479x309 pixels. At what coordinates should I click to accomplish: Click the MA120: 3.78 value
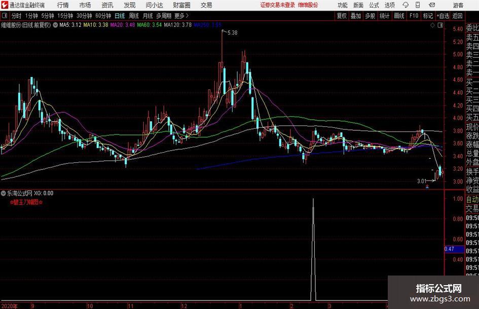(x=178, y=25)
